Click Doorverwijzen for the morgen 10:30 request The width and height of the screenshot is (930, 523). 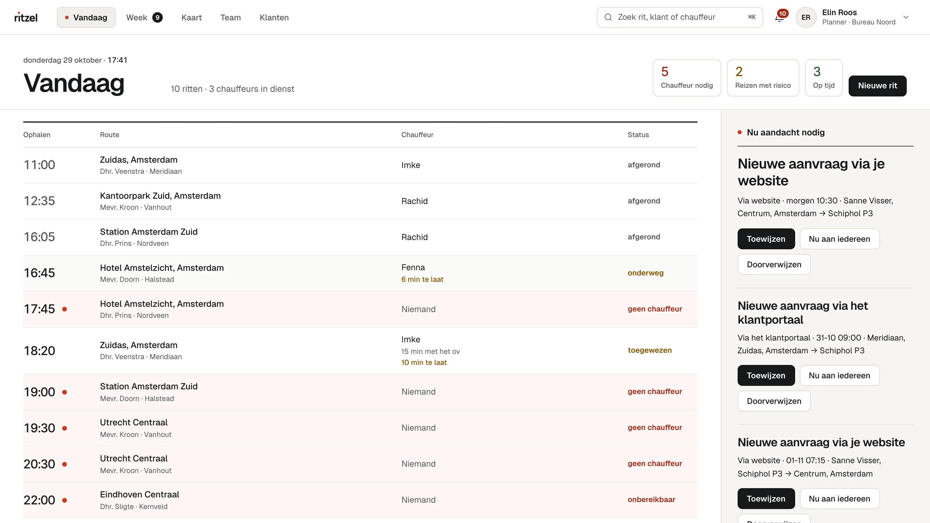pyautogui.click(x=774, y=264)
